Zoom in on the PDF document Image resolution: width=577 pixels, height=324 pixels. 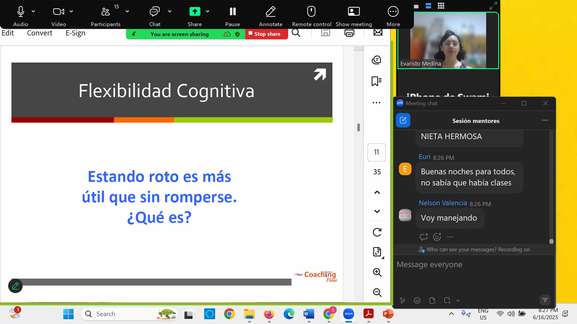[377, 272]
